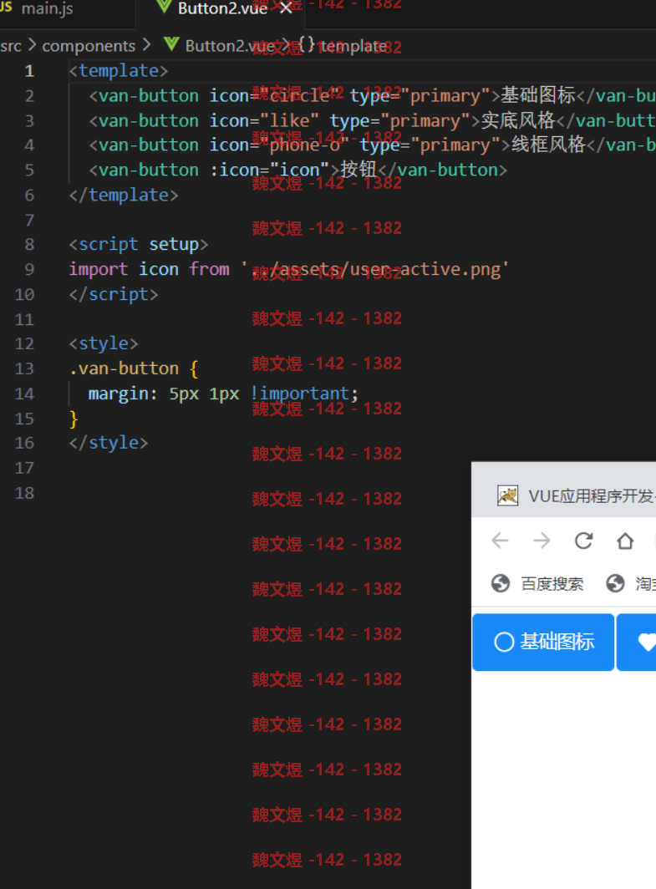Click the opening <style> tag

[103, 343]
